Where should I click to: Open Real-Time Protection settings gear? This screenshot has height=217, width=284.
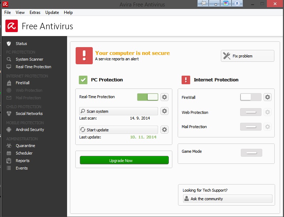(164, 97)
